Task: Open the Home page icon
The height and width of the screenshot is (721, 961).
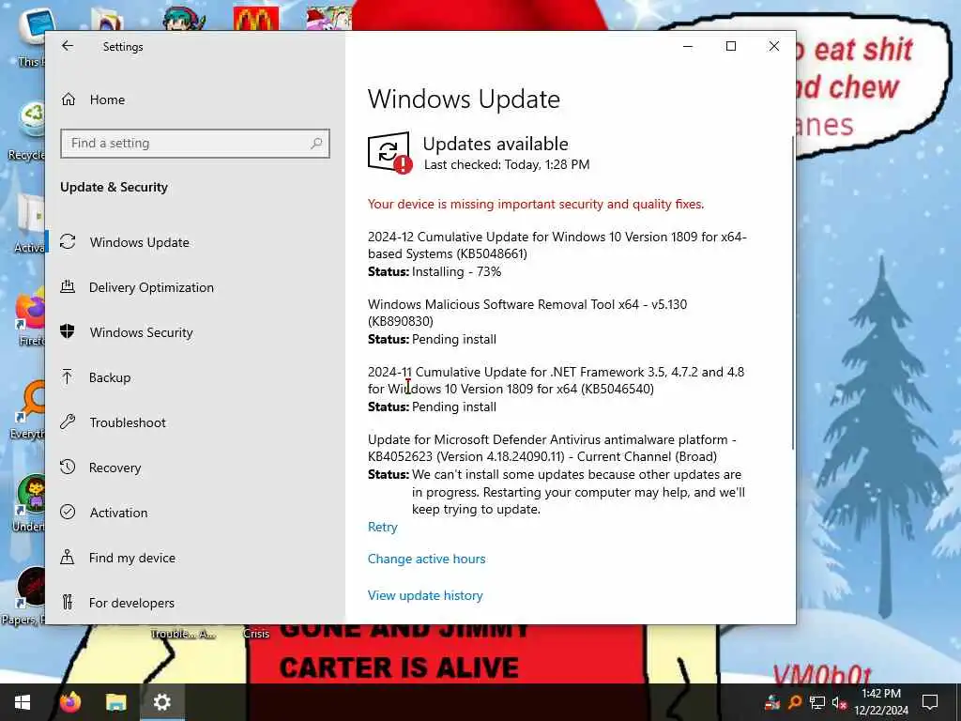Action: [x=68, y=100]
